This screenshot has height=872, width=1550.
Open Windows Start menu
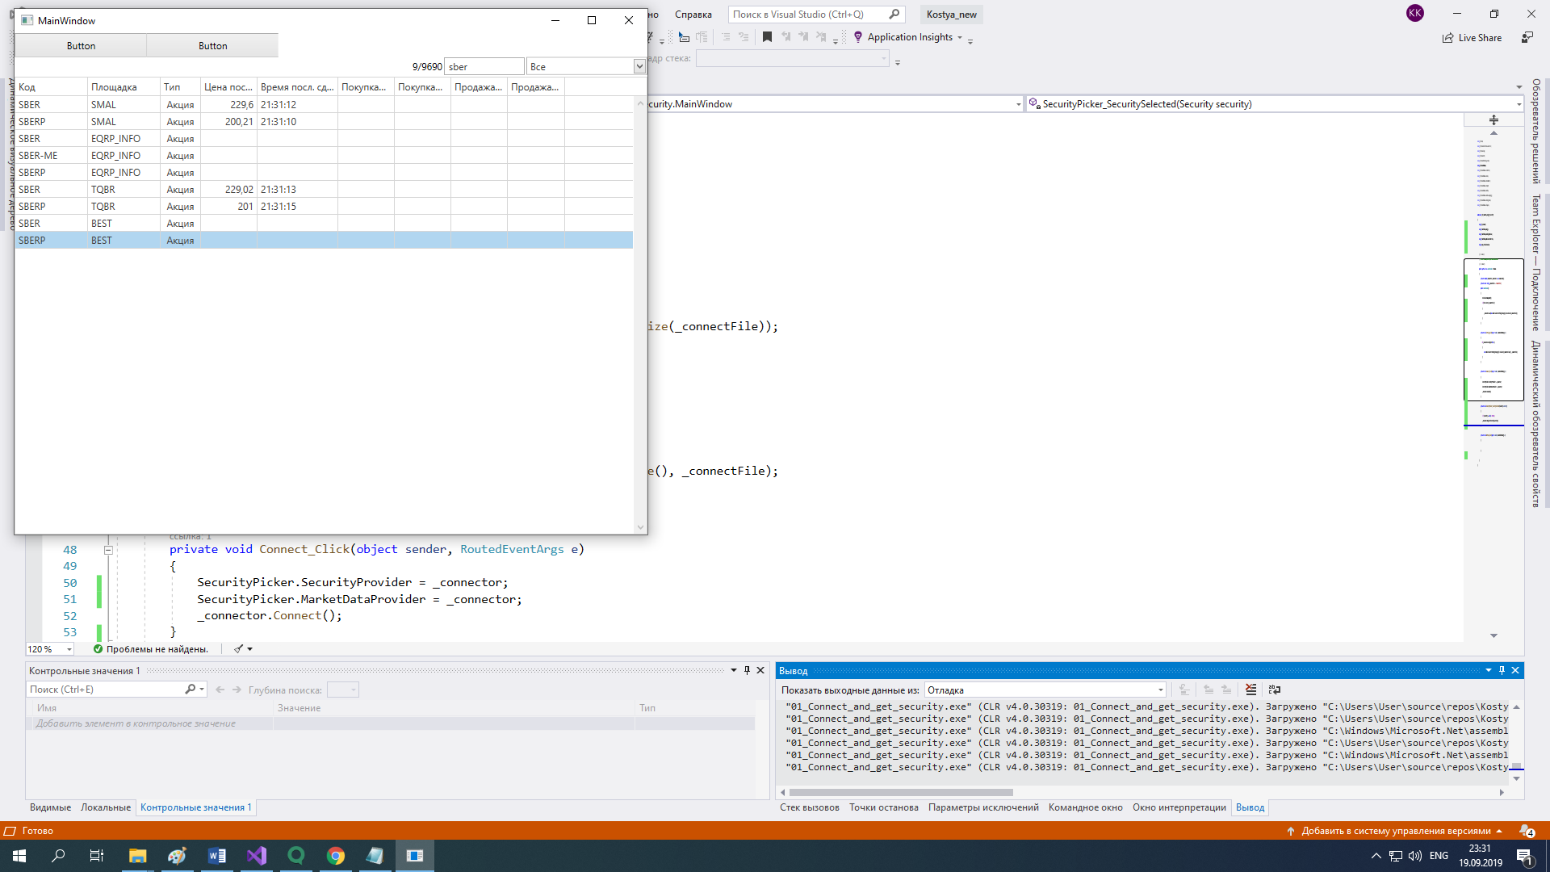coord(19,856)
